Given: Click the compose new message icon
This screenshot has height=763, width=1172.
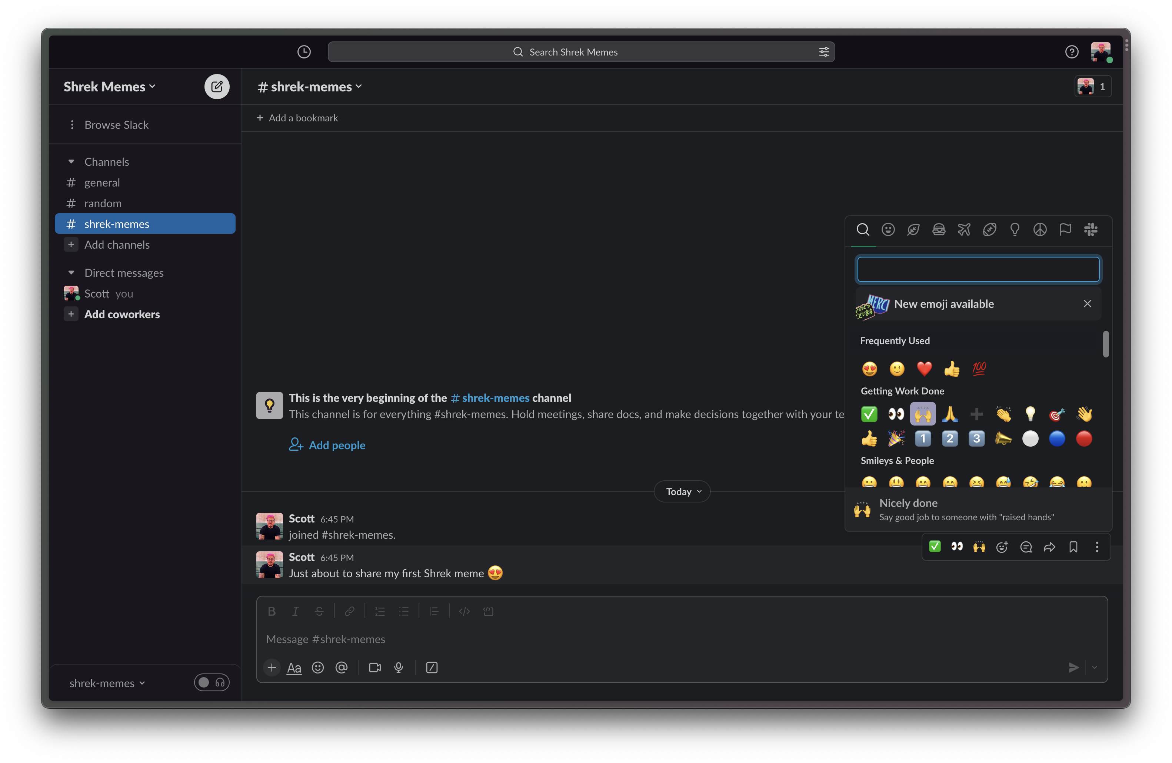Looking at the screenshot, I should [217, 87].
